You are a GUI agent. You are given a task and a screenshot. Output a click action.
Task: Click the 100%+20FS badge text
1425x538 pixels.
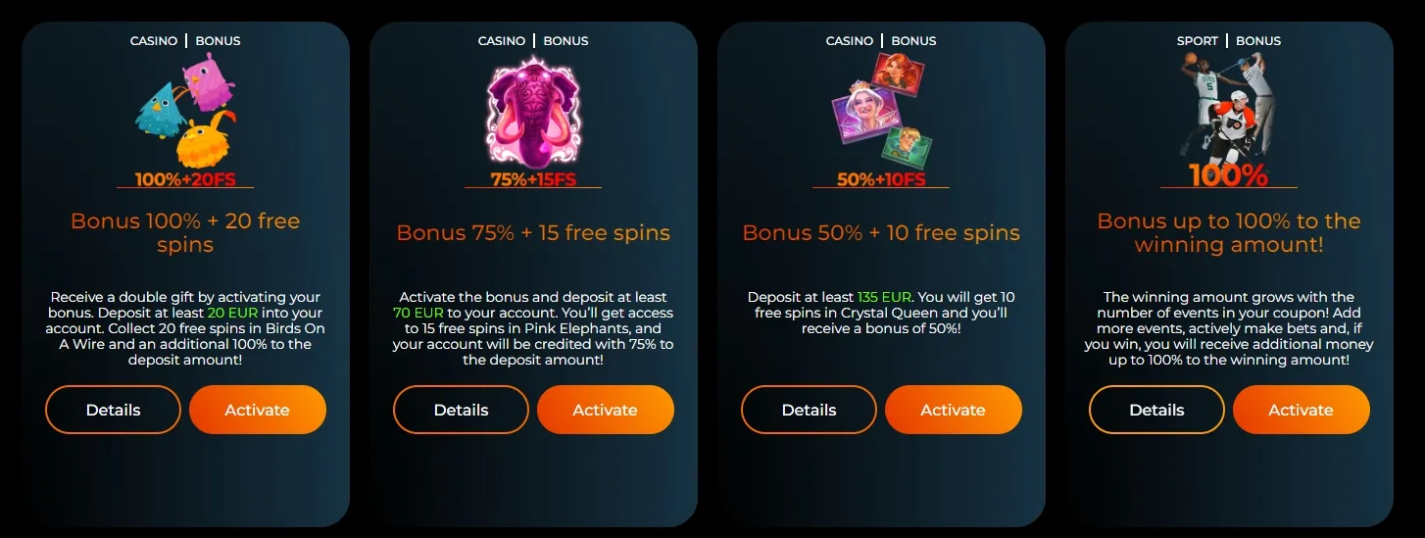click(185, 179)
